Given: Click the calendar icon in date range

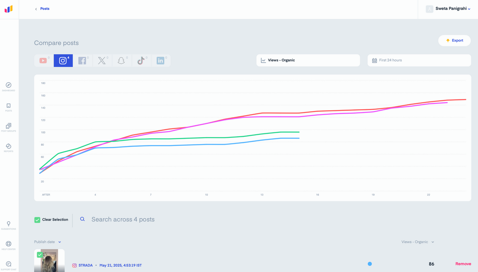Looking at the screenshot, I should 375,60.
